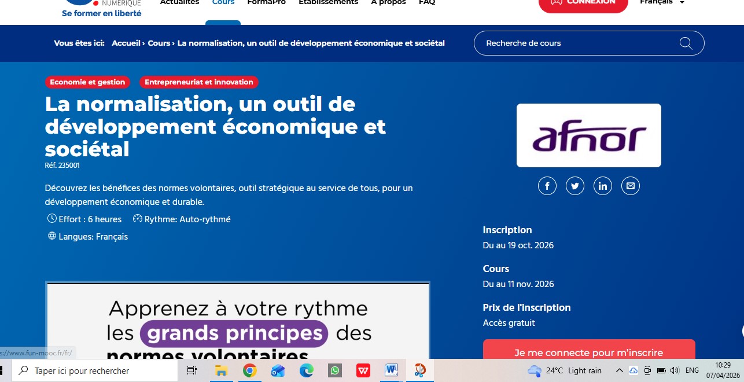
Task: Open the FormaPro menu item
Action: [x=266, y=3]
